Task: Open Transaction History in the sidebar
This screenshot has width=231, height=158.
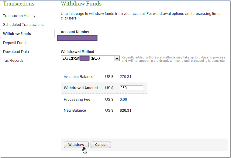Action: [19, 16]
